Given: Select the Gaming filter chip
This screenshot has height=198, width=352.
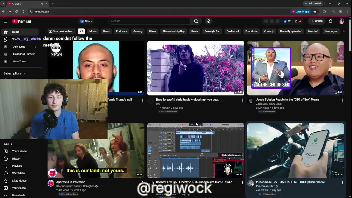Looking at the screenshot, I should click(x=138, y=31).
